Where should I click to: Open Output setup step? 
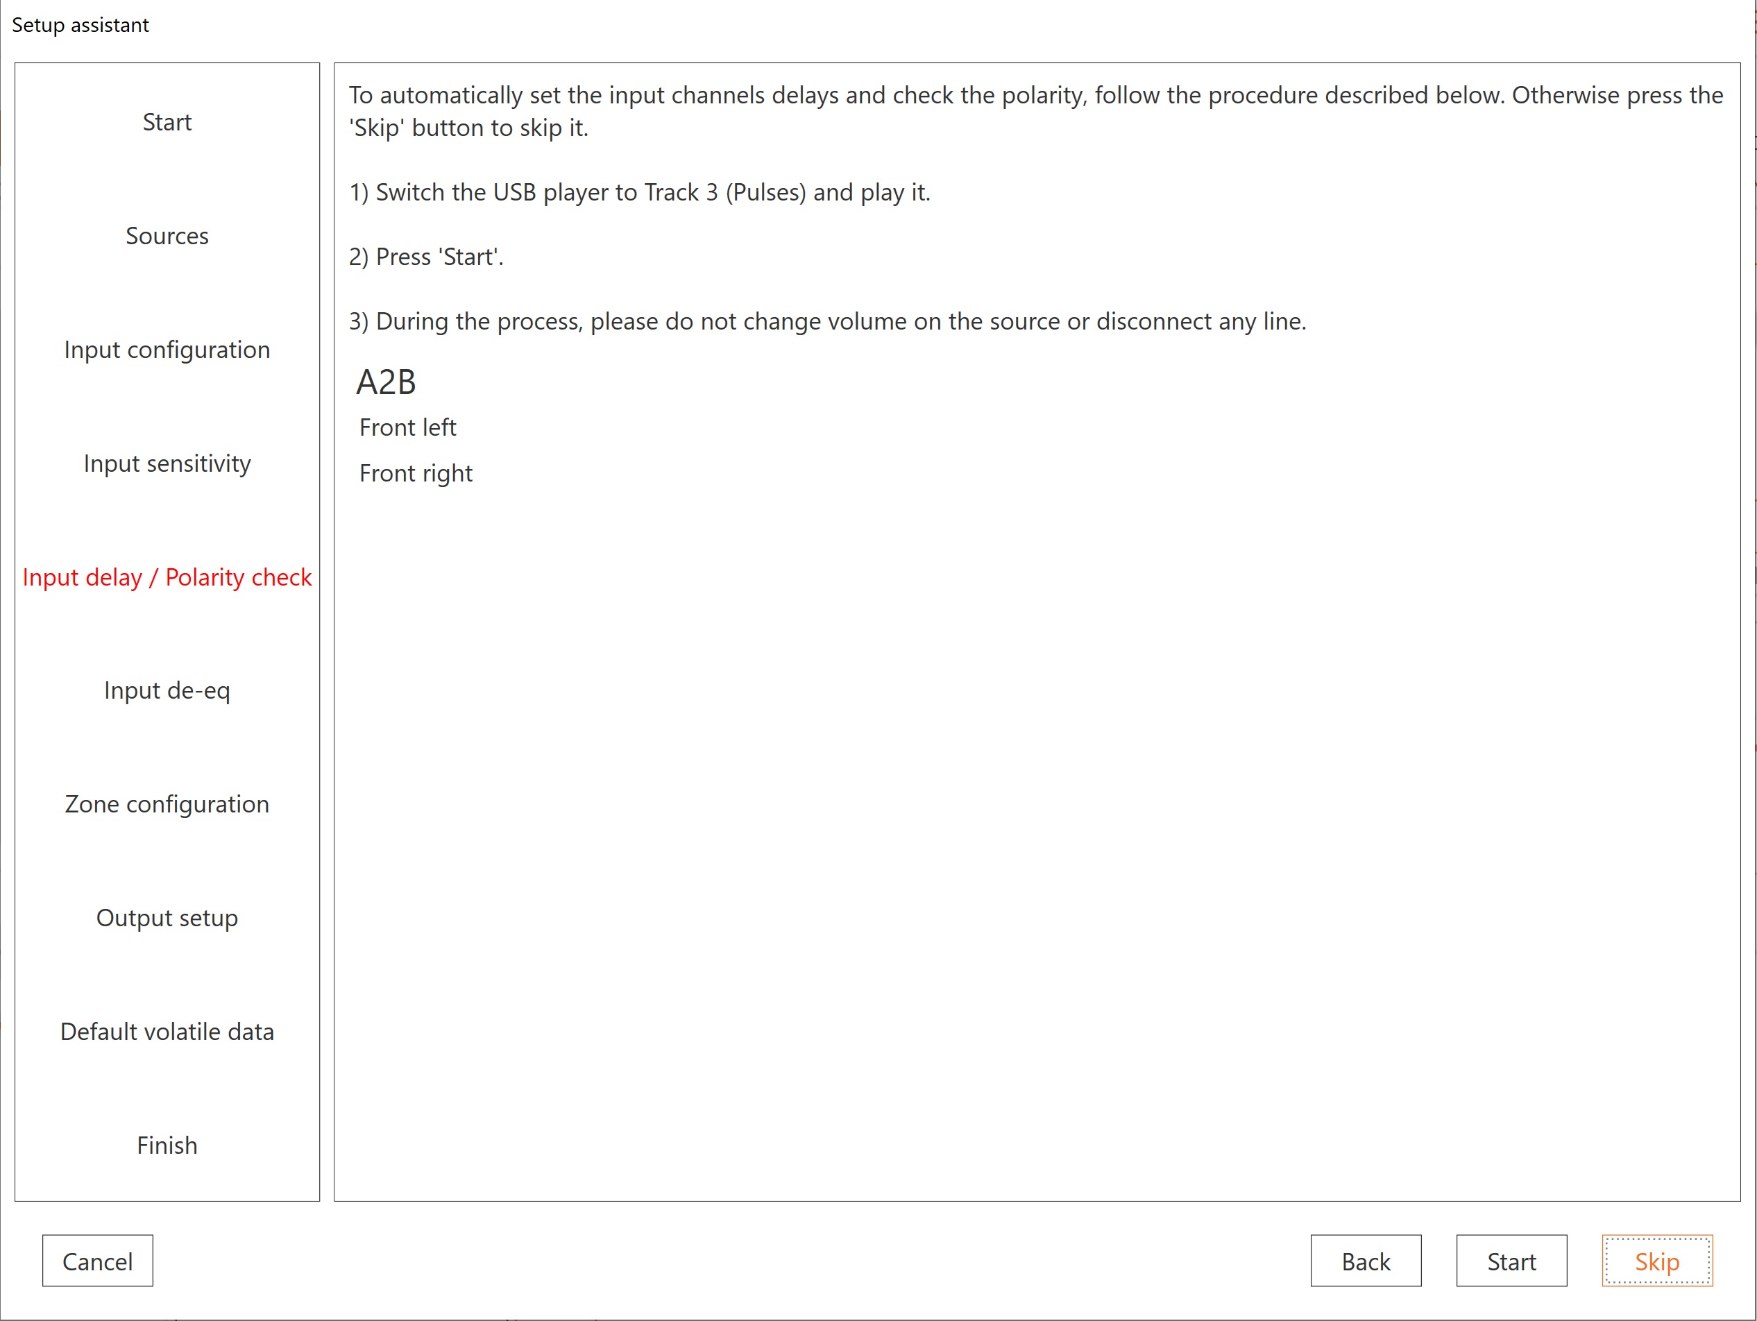pos(167,917)
